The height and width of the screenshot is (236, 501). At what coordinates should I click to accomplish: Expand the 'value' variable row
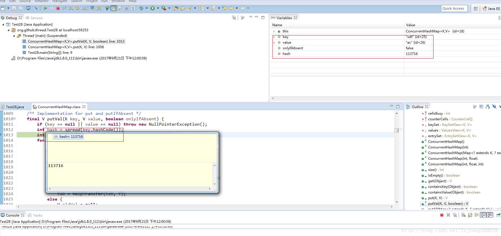274,43
